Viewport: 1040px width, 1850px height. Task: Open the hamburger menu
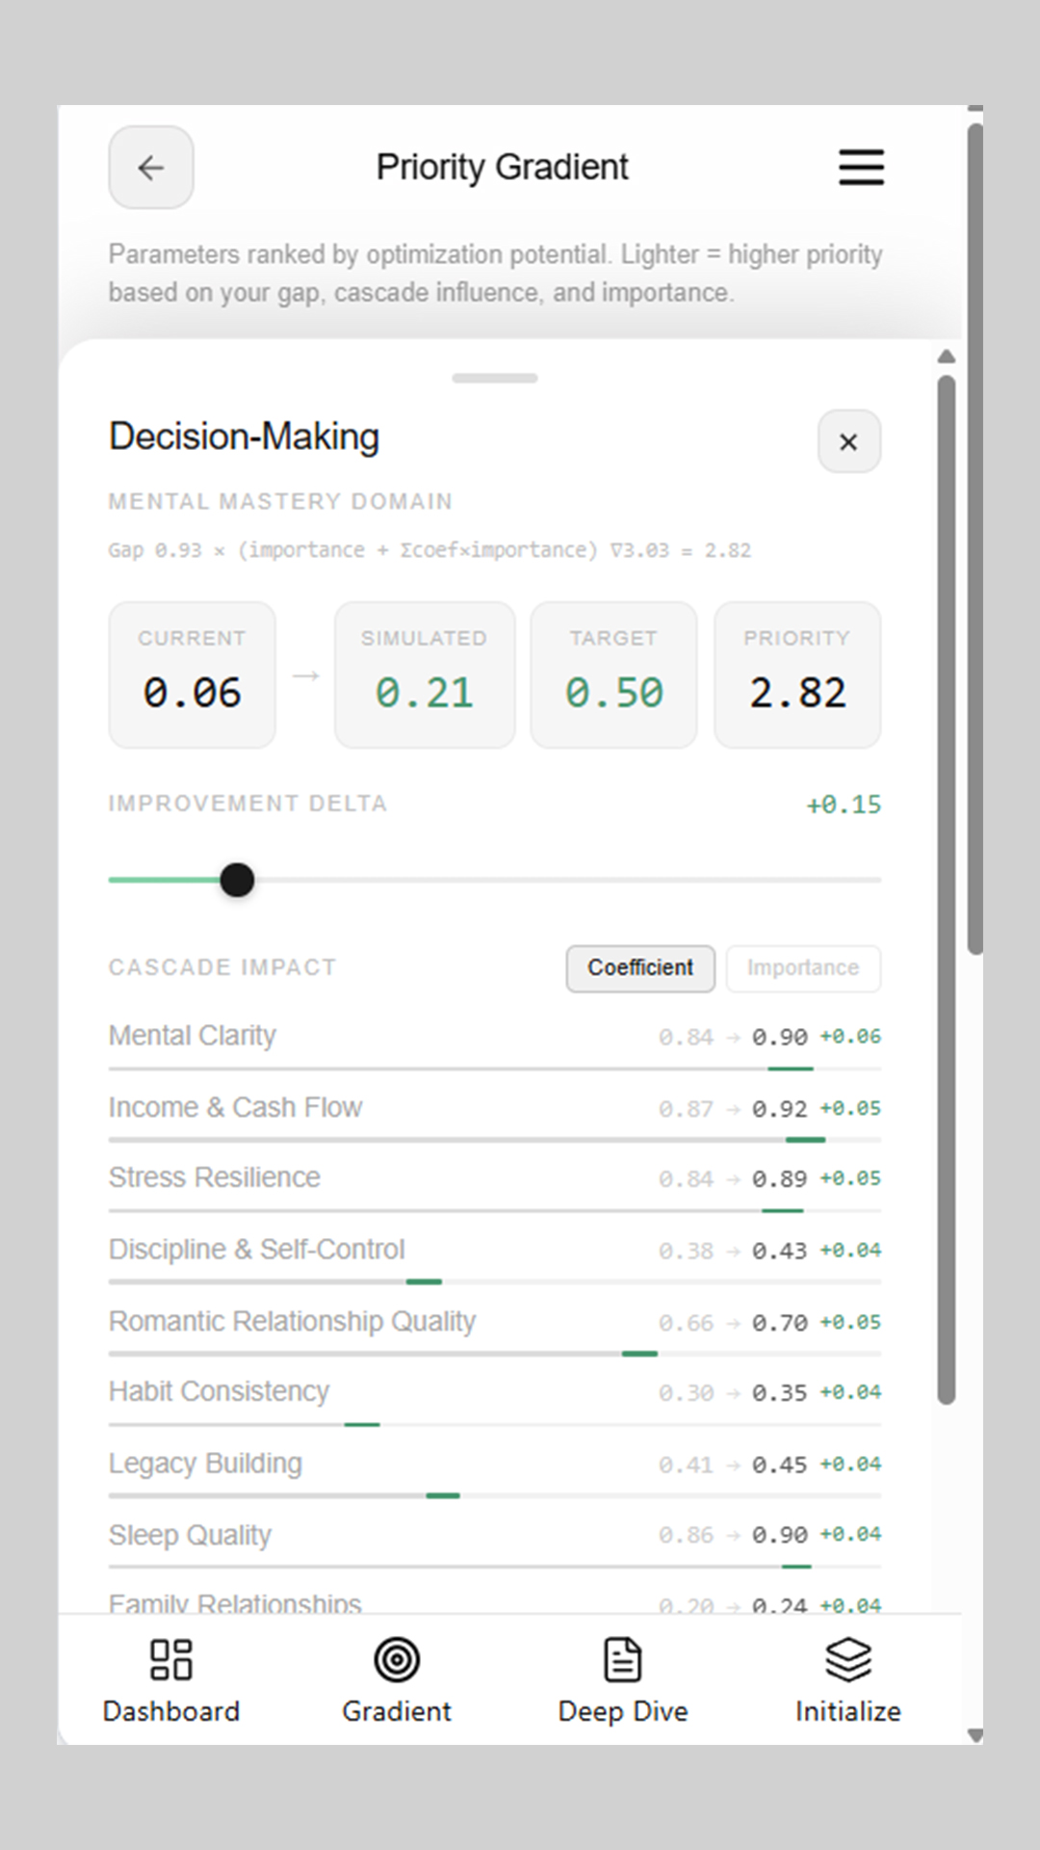coord(860,168)
